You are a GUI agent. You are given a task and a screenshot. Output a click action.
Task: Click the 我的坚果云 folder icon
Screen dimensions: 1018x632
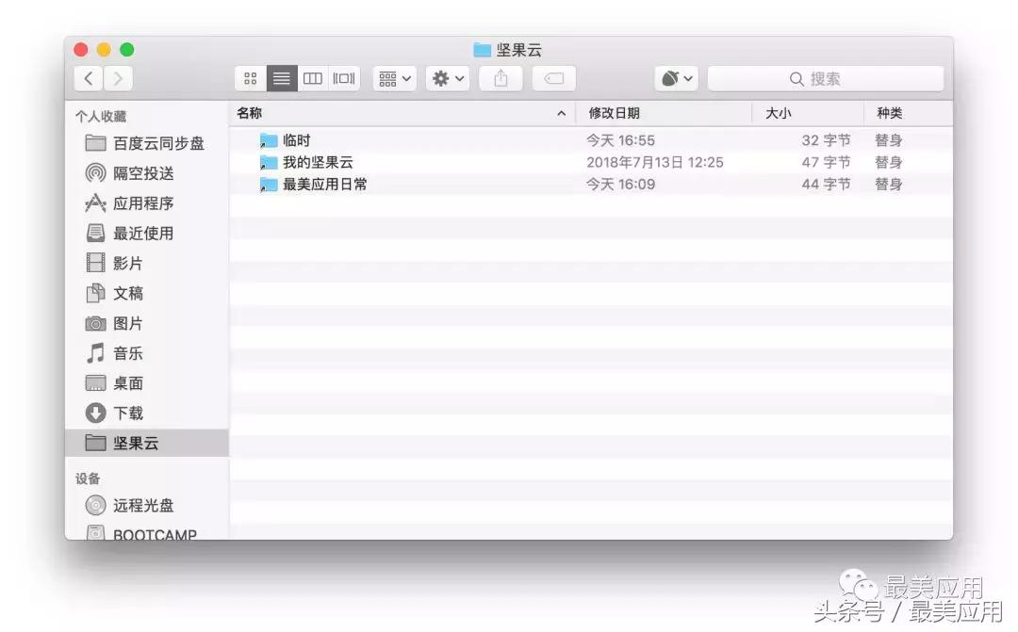click(x=268, y=162)
